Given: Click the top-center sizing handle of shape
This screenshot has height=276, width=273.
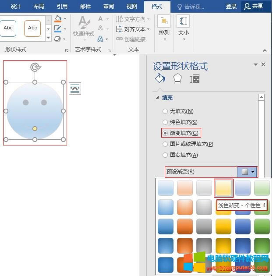Looking at the screenshot, I should 35,82.
